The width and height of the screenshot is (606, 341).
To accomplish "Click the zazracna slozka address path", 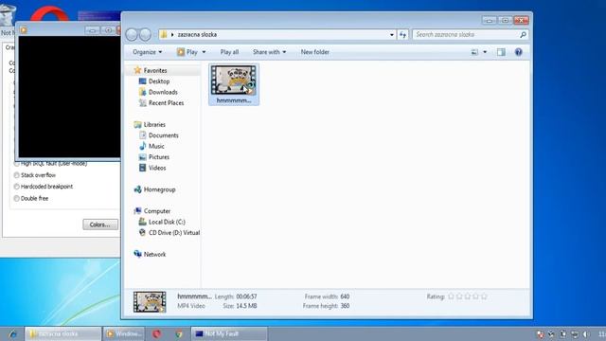I will click(x=197, y=35).
